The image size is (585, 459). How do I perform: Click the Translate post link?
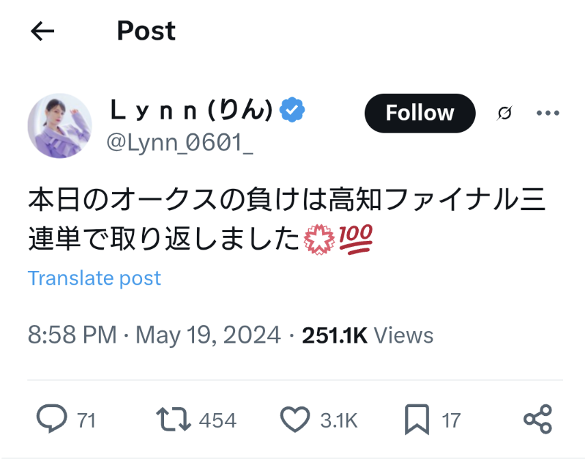(x=94, y=278)
